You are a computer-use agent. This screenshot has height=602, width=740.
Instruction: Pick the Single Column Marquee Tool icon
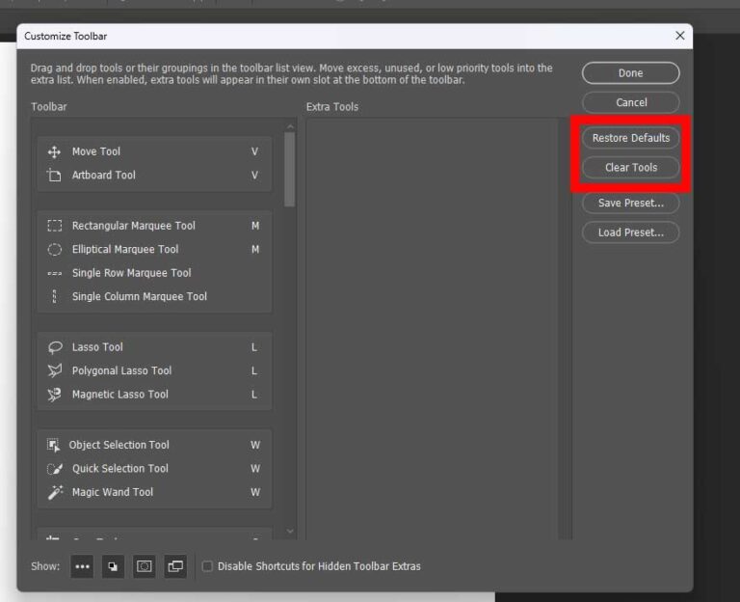pyautogui.click(x=55, y=297)
